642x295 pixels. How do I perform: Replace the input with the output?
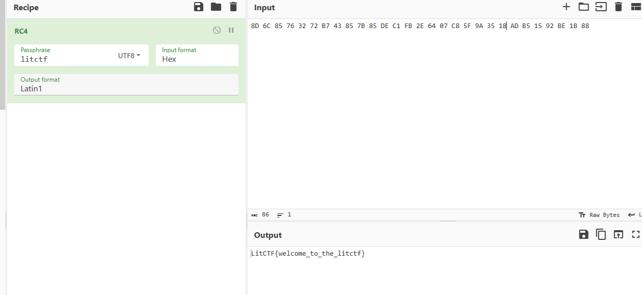619,235
